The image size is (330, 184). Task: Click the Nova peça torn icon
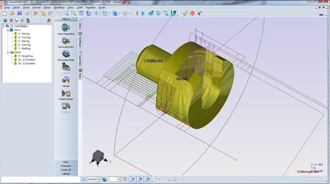pyautogui.click(x=66, y=41)
